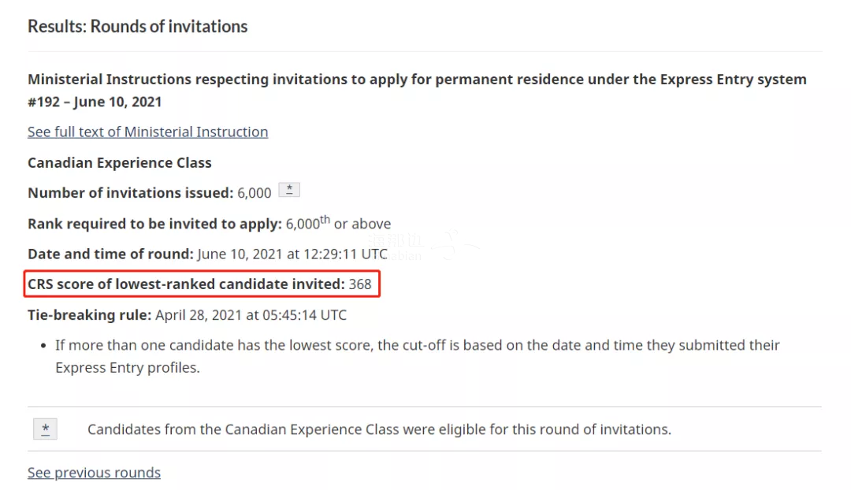Select the Ministerial Instructions #192 title text

click(417, 90)
